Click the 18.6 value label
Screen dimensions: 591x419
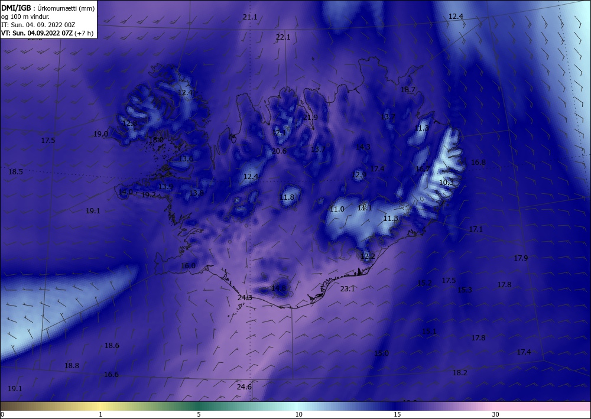tap(112, 346)
